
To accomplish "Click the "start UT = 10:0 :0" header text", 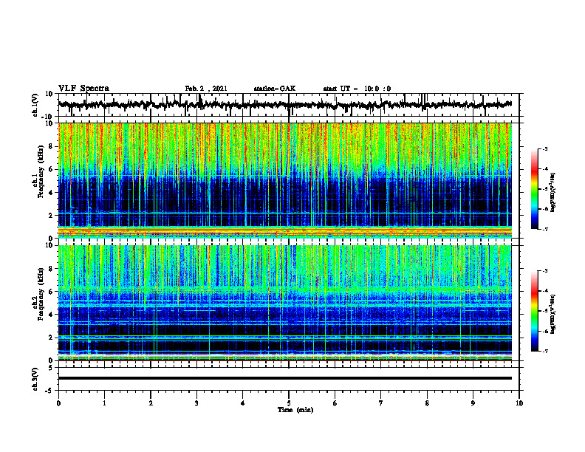I will 357,89.
